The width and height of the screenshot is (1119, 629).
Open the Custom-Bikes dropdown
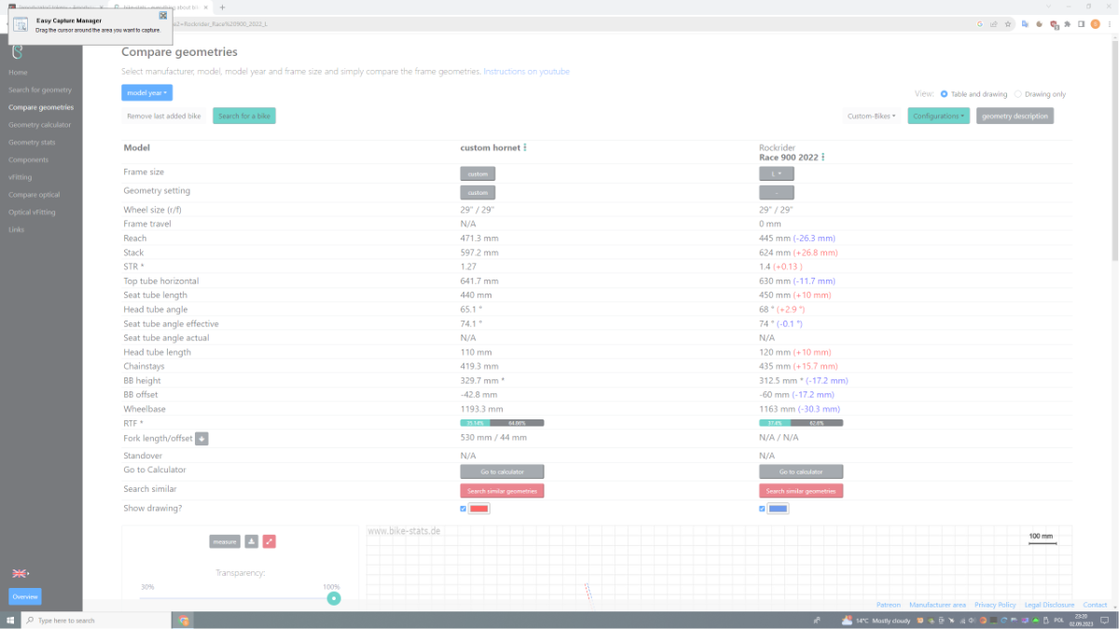(x=872, y=116)
